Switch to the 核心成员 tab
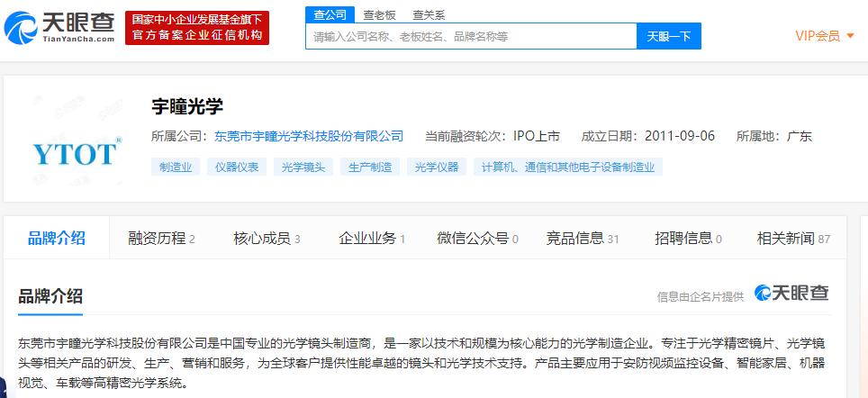868x398 pixels. pos(267,239)
